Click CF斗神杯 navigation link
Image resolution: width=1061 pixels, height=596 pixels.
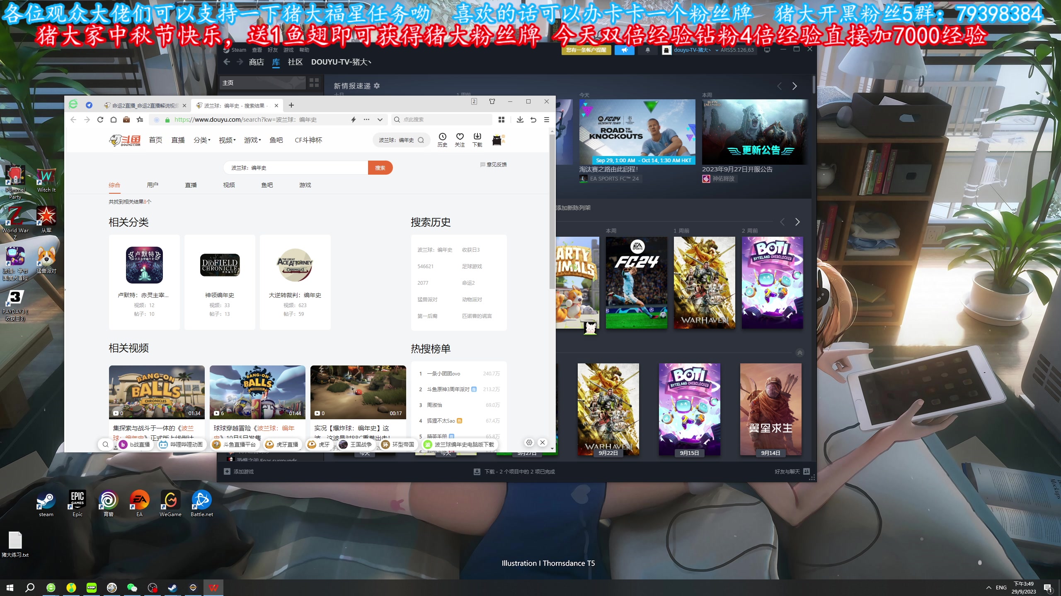pyautogui.click(x=308, y=140)
